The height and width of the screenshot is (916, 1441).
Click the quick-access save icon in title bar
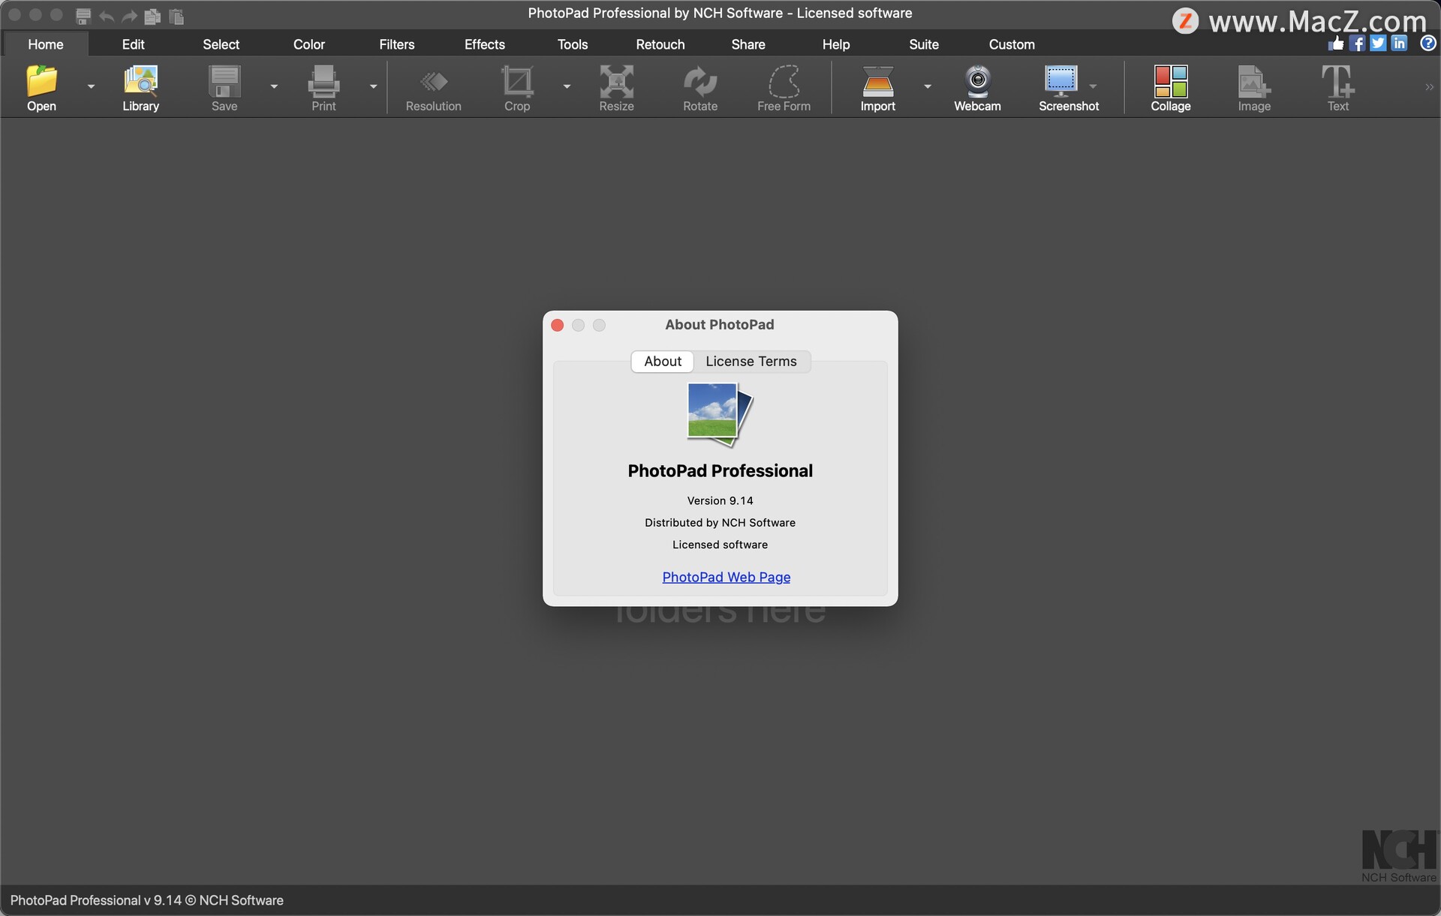(x=83, y=16)
